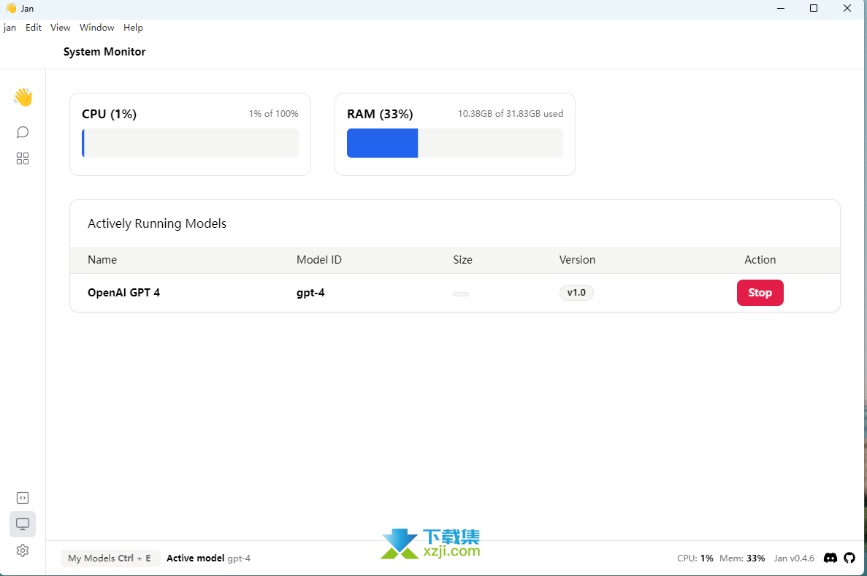Image resolution: width=867 pixels, height=576 pixels.
Task: Click the Version column header
Action: pos(577,260)
